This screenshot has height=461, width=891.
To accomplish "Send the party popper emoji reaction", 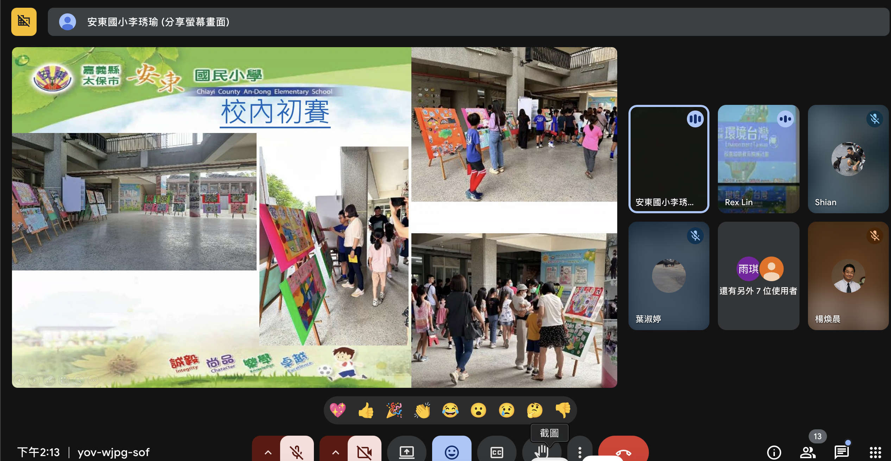I will (x=394, y=410).
